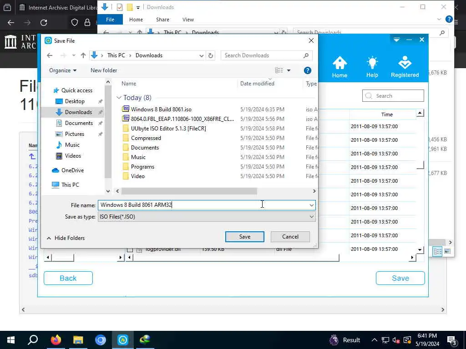The image size is (466, 349).
Task: Open Videos in navigation pane
Action: coord(73,155)
